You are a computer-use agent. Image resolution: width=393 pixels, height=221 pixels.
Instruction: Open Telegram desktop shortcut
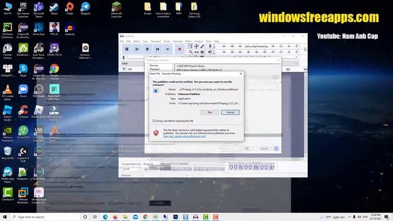85,8
